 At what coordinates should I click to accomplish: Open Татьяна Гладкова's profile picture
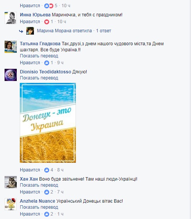point(11,47)
